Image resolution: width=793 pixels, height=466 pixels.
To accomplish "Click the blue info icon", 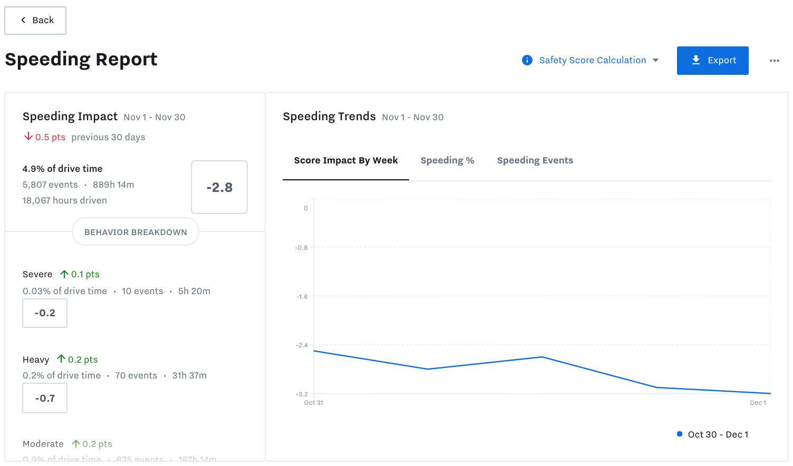I will point(527,60).
